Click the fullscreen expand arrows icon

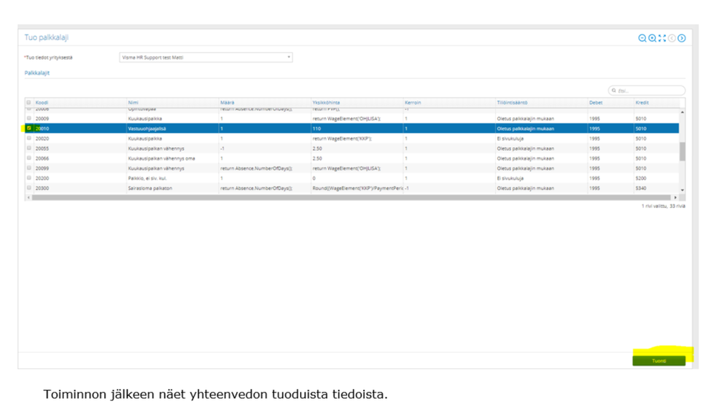click(662, 38)
